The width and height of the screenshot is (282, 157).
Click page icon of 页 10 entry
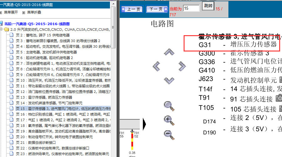(12, 80)
